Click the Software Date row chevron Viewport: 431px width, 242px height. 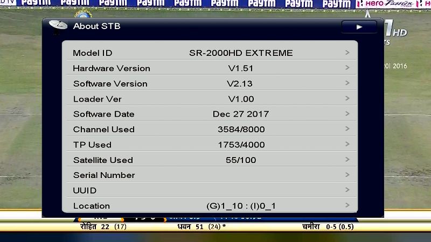pyautogui.click(x=347, y=114)
